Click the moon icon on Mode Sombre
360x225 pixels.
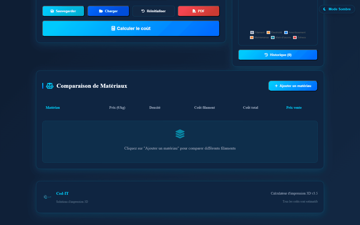pos(324,9)
